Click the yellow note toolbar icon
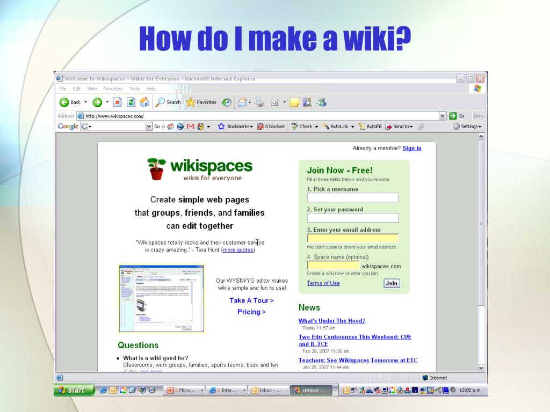This screenshot has height=412, width=550. coord(294,102)
